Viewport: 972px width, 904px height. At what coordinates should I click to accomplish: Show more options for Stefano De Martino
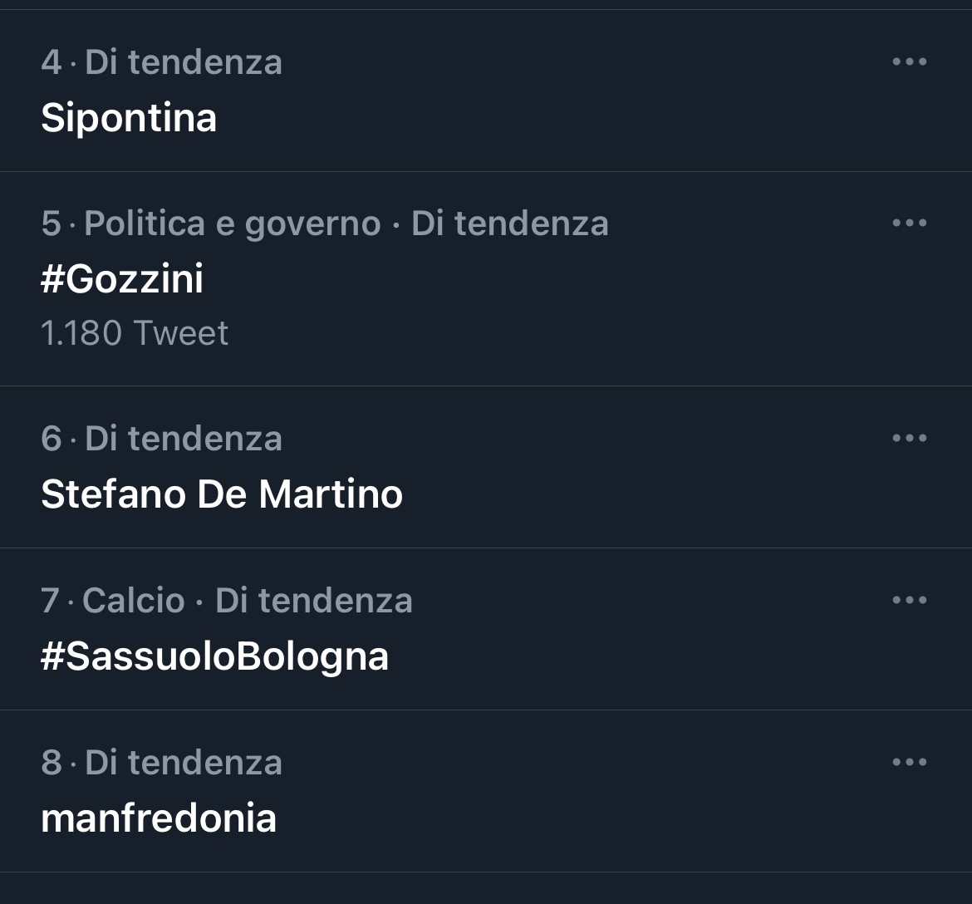coord(909,438)
